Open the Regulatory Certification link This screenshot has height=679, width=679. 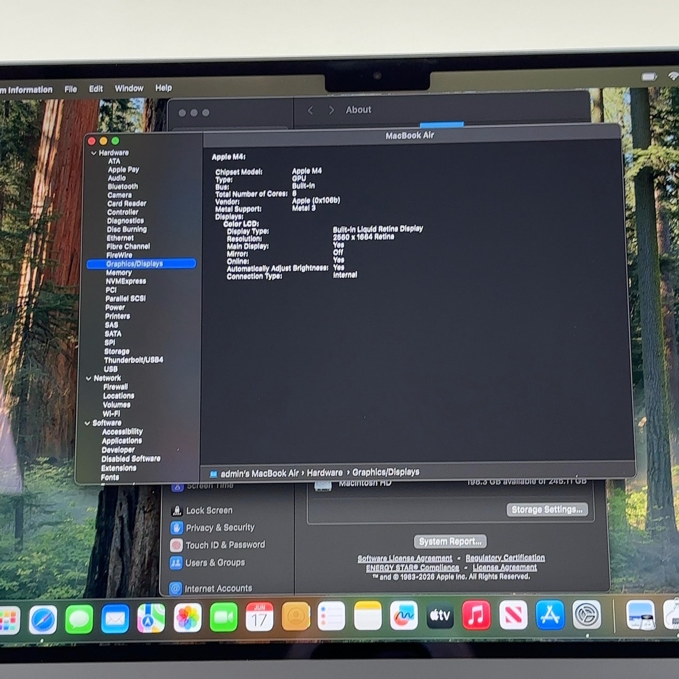pos(505,558)
